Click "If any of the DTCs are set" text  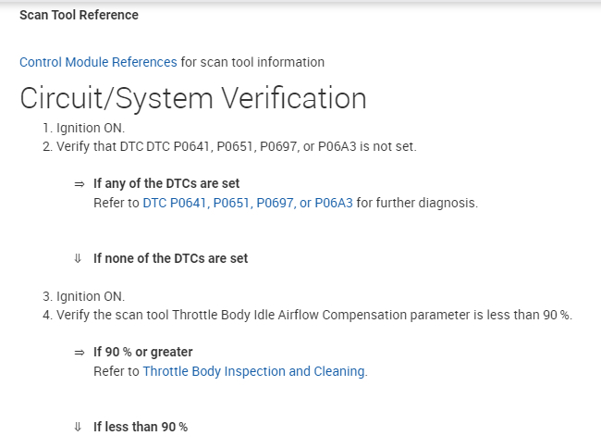(x=166, y=184)
